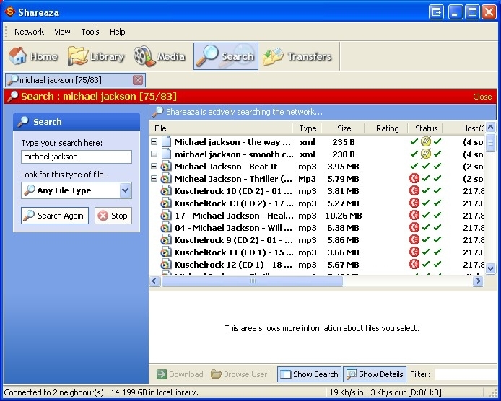Click yellow no-preview icon on 'the way' row
The image size is (501, 401).
(426, 141)
